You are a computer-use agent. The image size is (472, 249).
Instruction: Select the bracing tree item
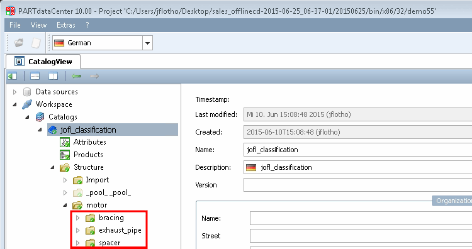pos(111,218)
